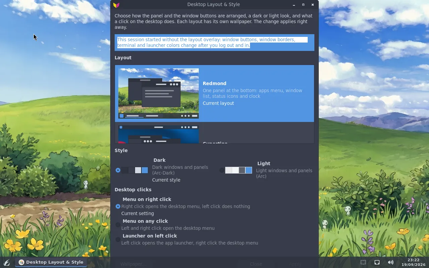The width and height of the screenshot is (429, 268).
Task: Select the Light style radio button
Action: pos(222,170)
